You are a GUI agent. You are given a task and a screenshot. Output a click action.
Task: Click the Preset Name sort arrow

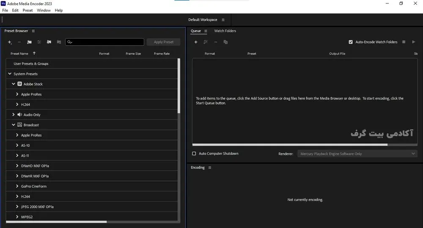(34, 53)
